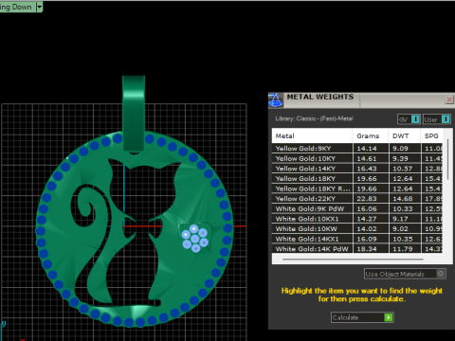Sort by SPG column header

coord(431,135)
